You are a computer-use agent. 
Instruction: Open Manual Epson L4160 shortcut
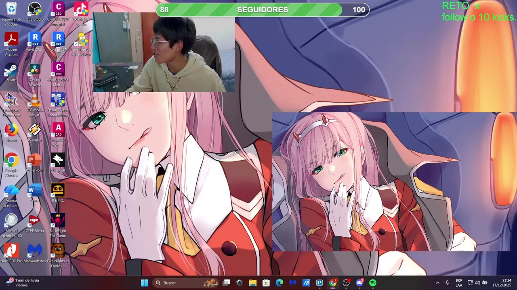coord(11,226)
